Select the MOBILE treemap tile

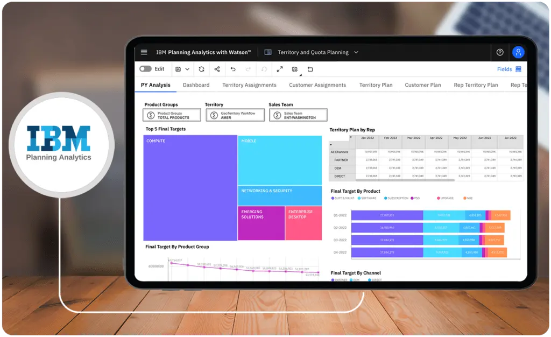pyautogui.click(x=280, y=160)
